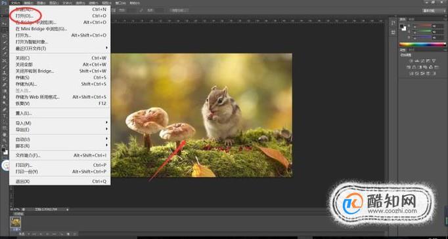Image resolution: width=448 pixels, height=239 pixels.
Task: Click the Color panel foreground swatch
Action: point(401,26)
